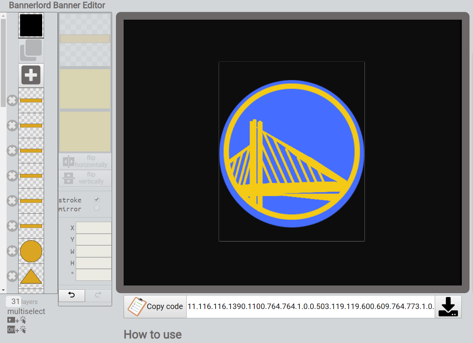
Task: Open the black background color swatch
Action: (x=31, y=25)
